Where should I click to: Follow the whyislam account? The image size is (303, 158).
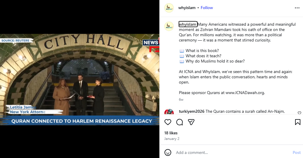tap(207, 8)
